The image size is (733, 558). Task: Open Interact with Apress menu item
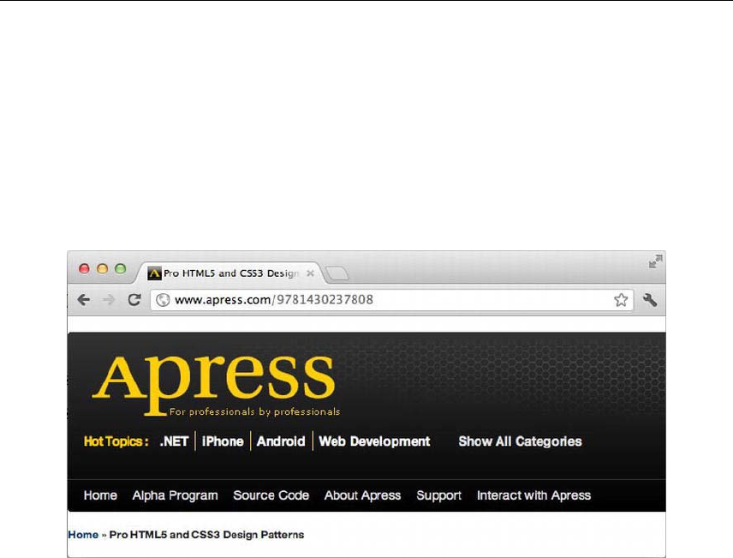click(x=533, y=495)
